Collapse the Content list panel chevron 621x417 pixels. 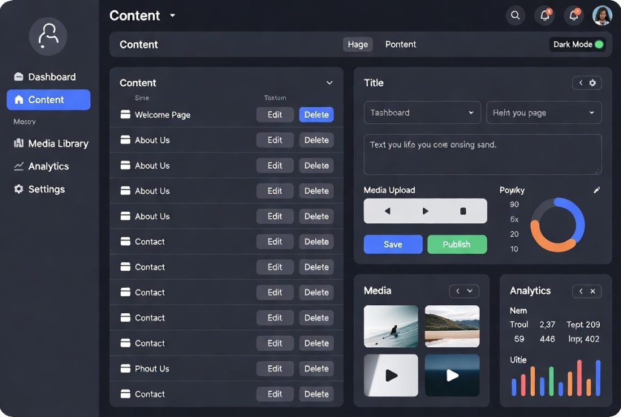point(329,83)
